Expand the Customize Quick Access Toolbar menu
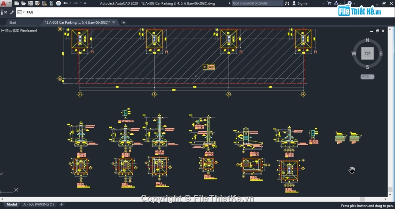This screenshot has width=395, height=209. point(85,3)
